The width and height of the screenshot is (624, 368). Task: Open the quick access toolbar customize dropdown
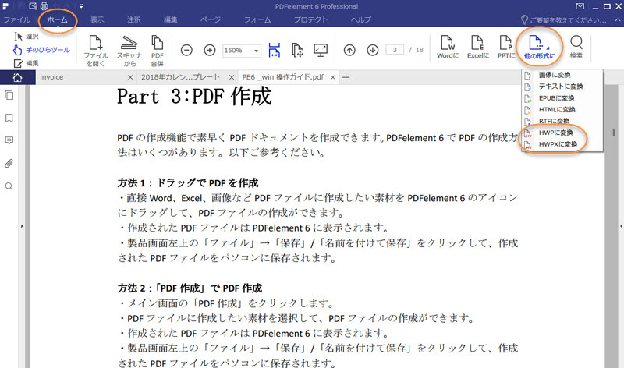81,6
